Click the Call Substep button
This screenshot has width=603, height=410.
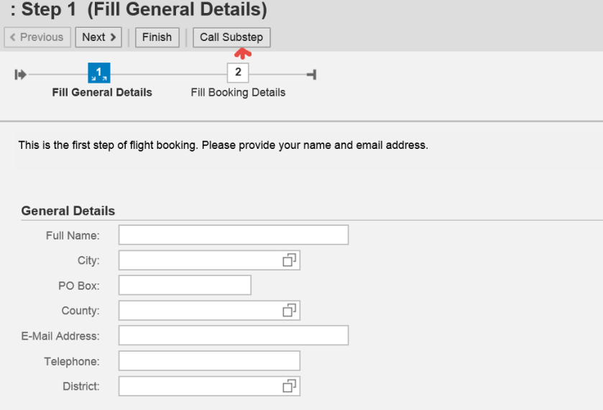pos(231,37)
